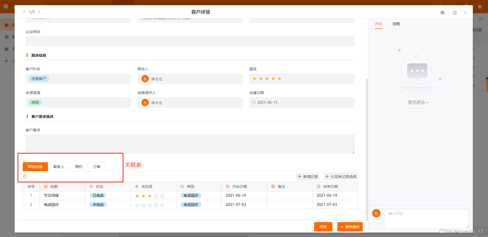
Task: Switch to the 联系人 tab
Action: pos(59,166)
